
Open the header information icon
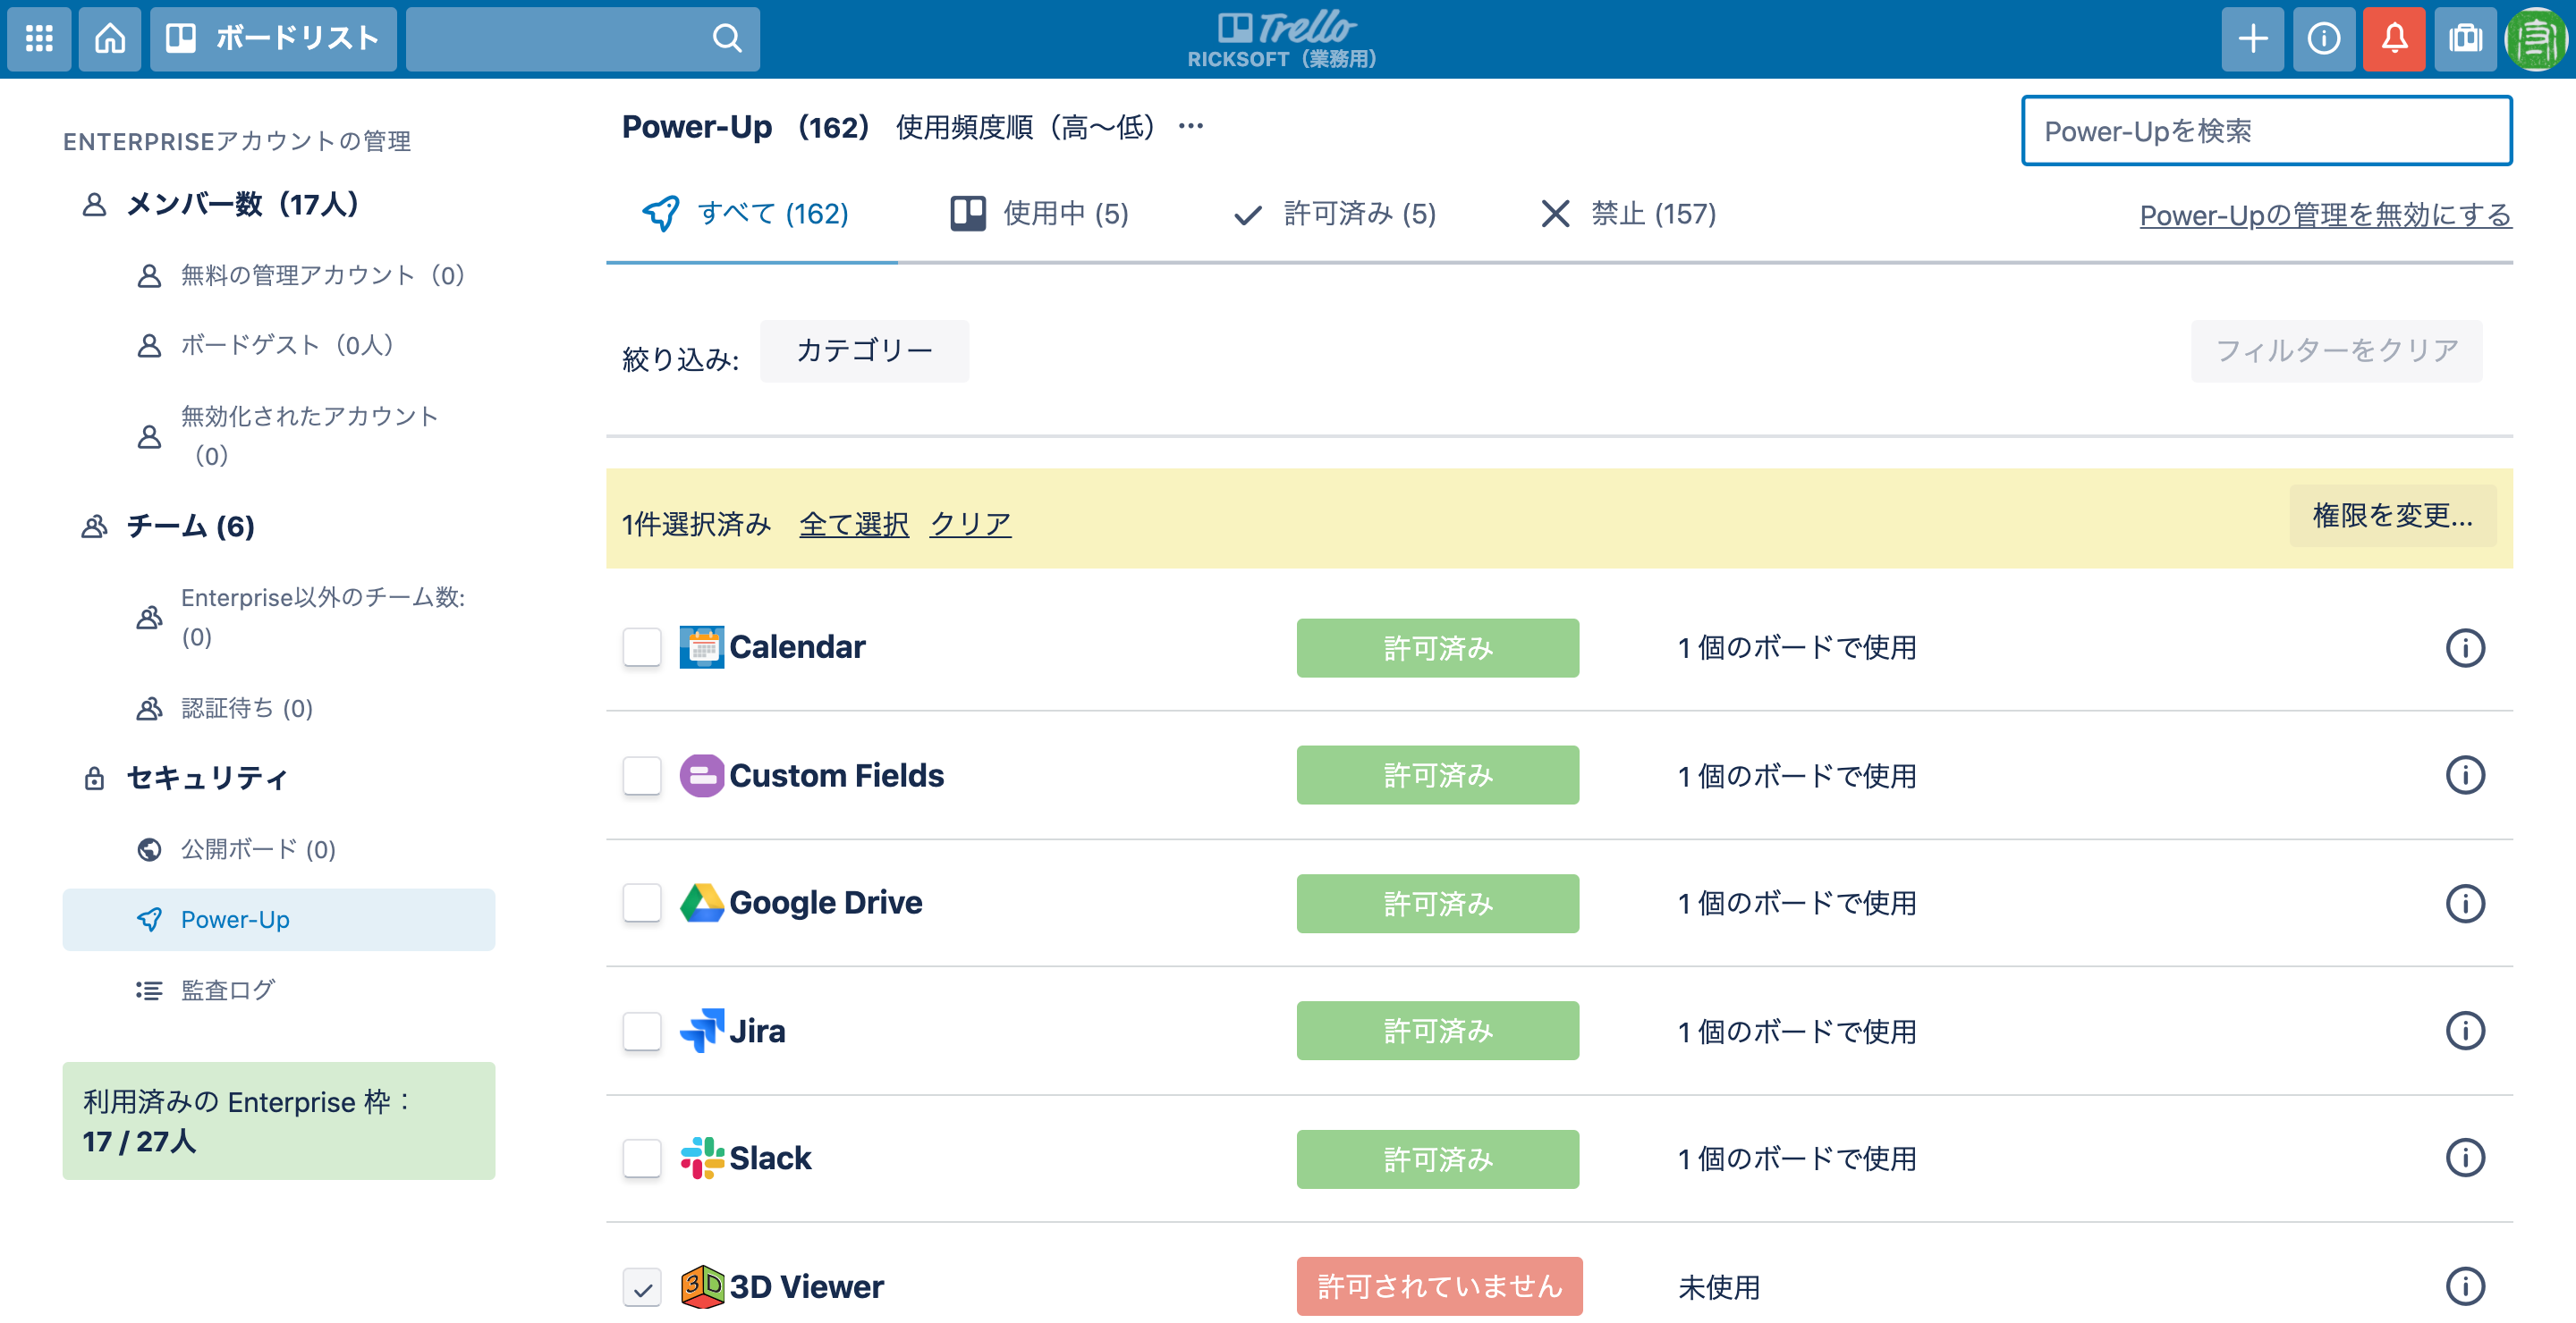[2323, 39]
